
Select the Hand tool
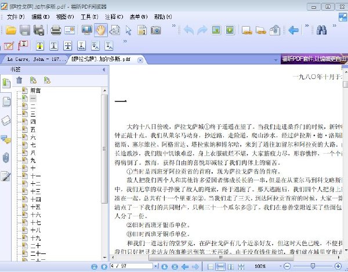[100, 30]
